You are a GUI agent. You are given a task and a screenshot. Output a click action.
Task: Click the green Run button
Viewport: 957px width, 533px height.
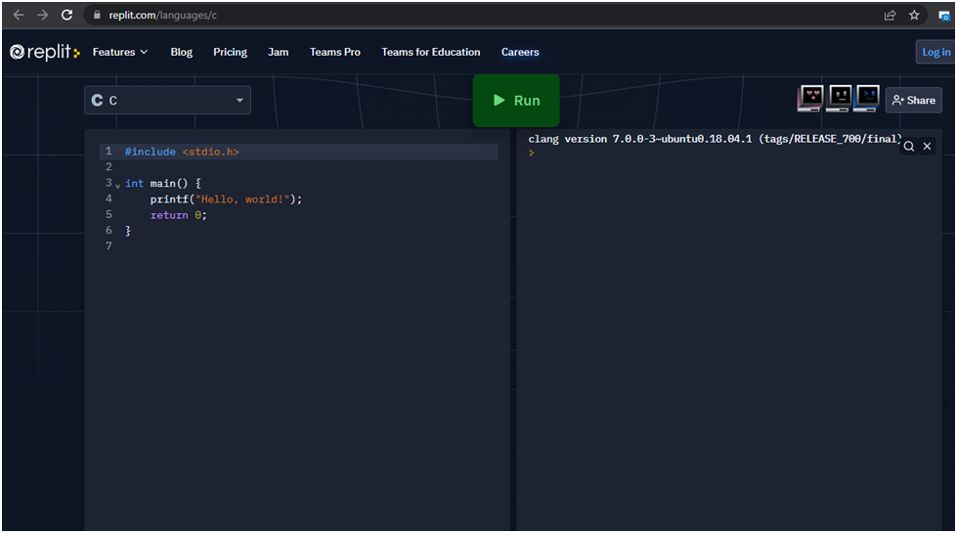pyautogui.click(x=516, y=101)
